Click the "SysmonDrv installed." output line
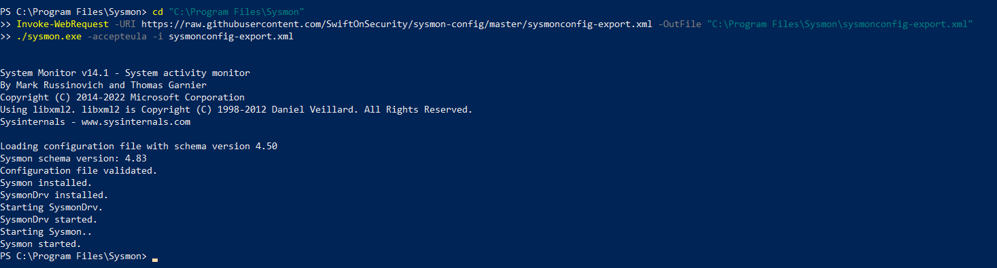Image resolution: width=997 pixels, height=268 pixels. pos(54,195)
